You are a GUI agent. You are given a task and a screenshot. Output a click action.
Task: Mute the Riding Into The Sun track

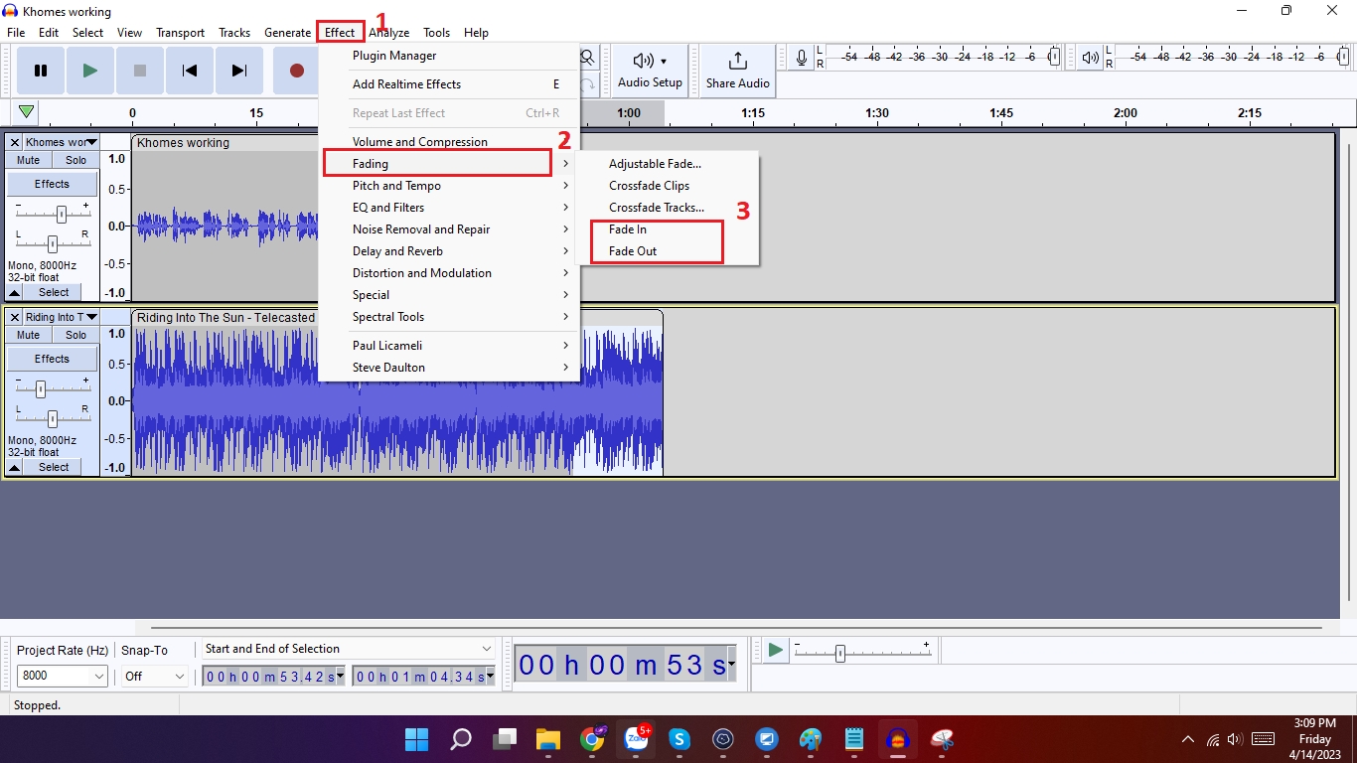pyautogui.click(x=29, y=336)
